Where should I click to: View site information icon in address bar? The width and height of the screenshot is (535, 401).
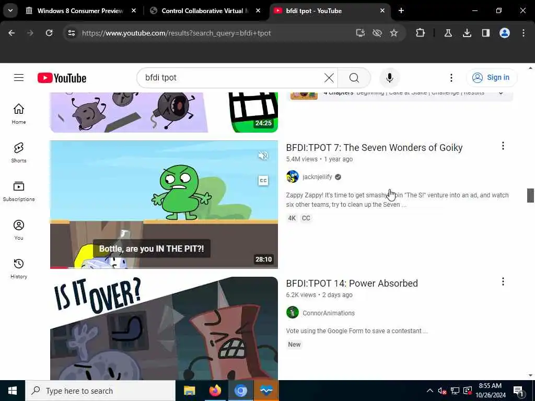pos(71,33)
